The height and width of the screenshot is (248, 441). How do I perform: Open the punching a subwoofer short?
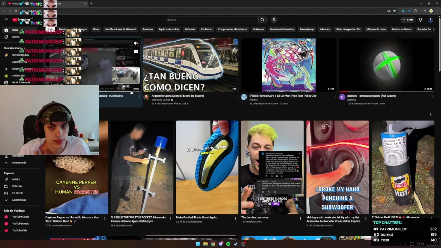[338, 167]
